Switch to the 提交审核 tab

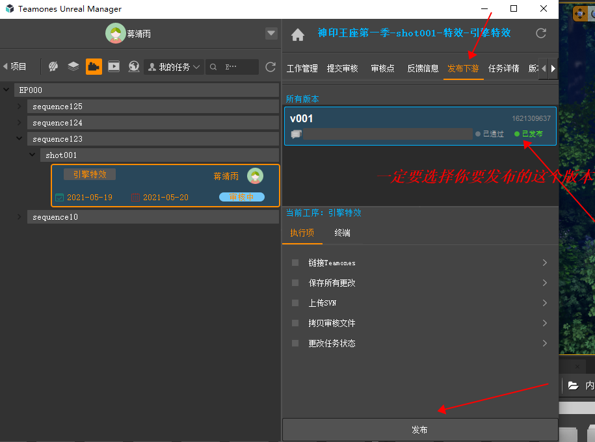pos(342,68)
